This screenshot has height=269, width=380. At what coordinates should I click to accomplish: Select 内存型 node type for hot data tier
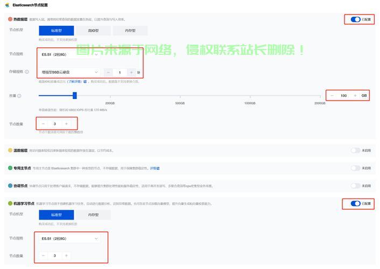pos(130,31)
